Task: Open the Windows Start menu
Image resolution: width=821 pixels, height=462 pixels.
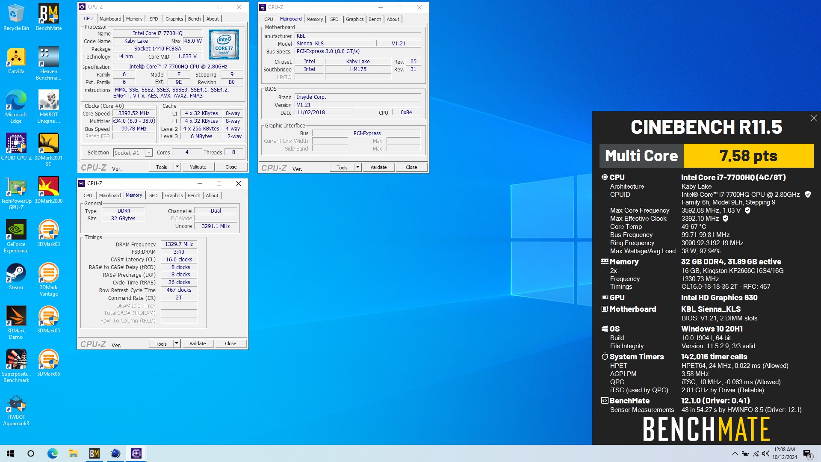Action: coord(10,453)
